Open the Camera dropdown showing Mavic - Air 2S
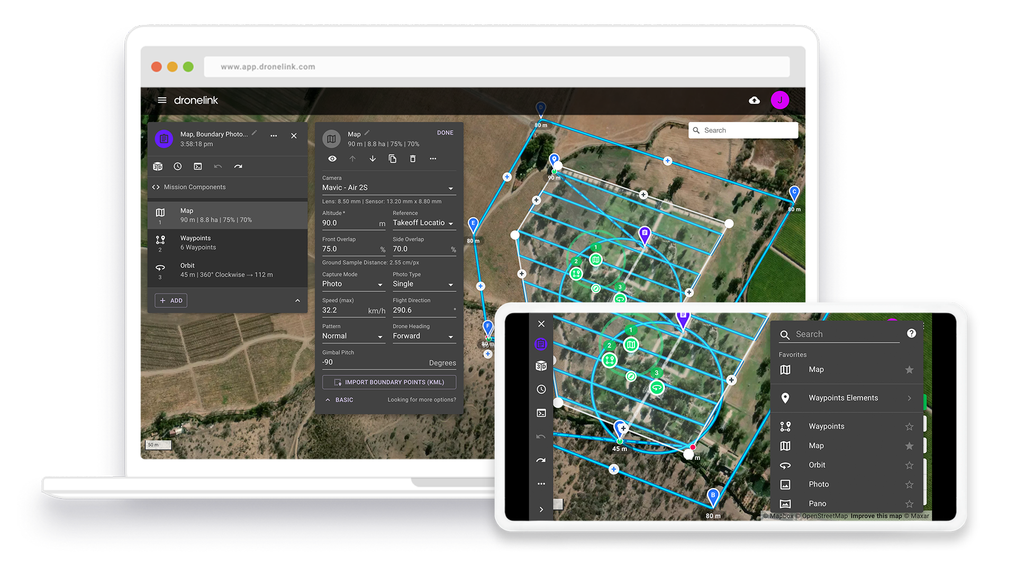The width and height of the screenshot is (1016, 571). pos(388,188)
